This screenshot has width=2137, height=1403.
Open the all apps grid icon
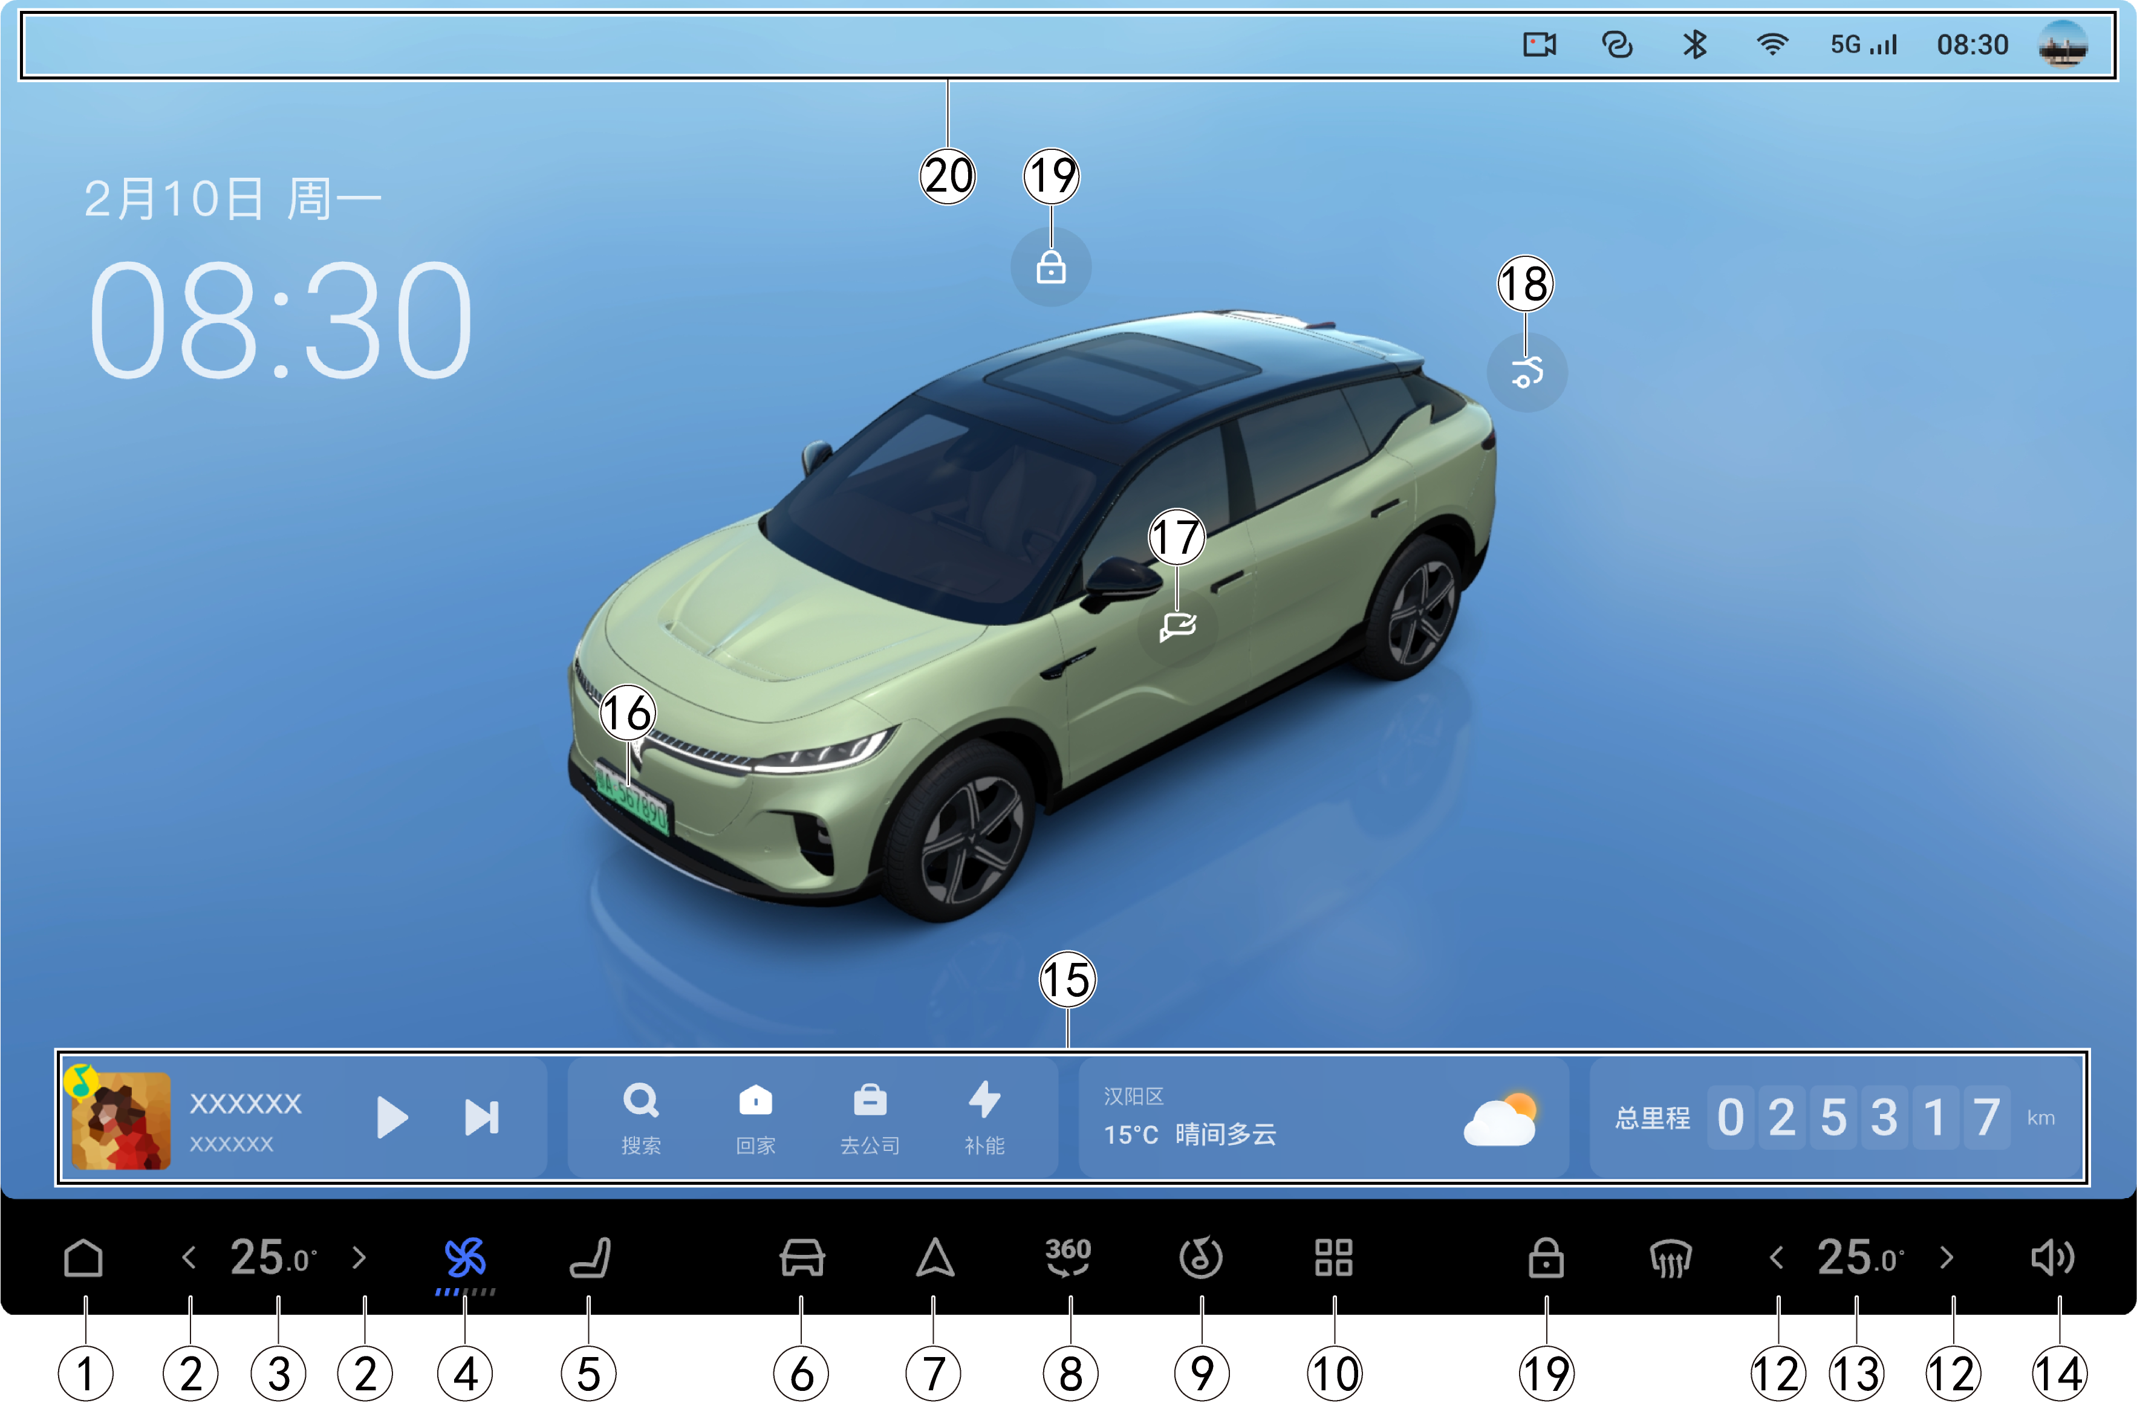1333,1257
